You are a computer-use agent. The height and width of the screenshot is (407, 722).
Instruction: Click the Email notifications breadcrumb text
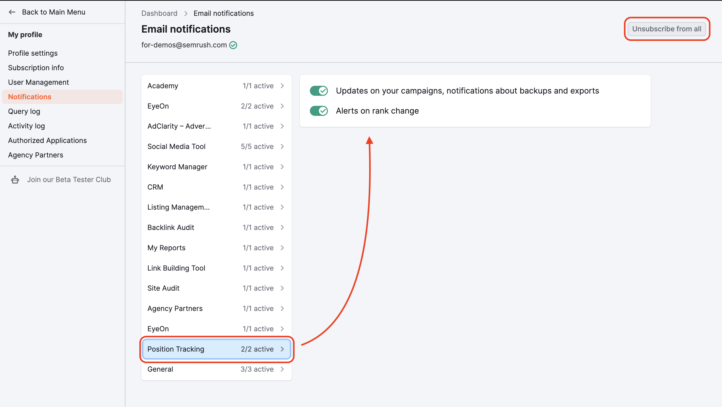tap(224, 14)
